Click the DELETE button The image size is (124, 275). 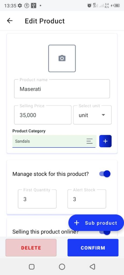coord(31,248)
